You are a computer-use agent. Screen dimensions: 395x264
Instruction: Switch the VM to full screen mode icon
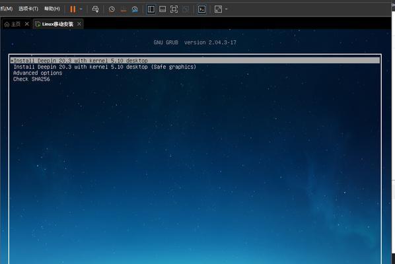coord(174,9)
